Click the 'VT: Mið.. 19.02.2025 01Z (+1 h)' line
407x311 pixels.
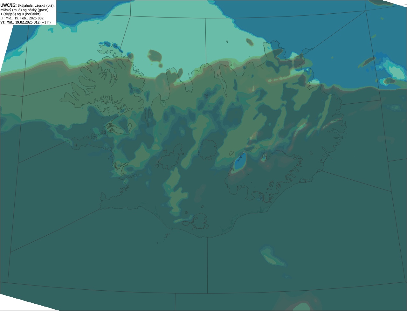click(25, 22)
